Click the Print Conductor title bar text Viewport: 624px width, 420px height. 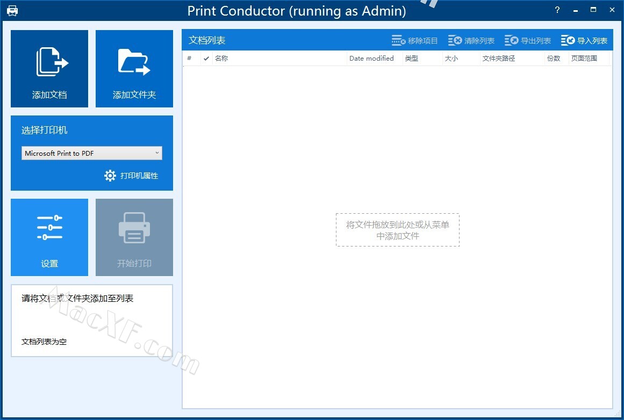tap(297, 11)
